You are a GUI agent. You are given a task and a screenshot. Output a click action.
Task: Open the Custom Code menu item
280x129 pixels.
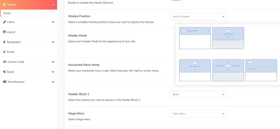coord(28,62)
